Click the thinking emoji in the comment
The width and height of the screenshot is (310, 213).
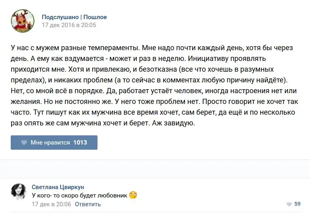pos(133,195)
